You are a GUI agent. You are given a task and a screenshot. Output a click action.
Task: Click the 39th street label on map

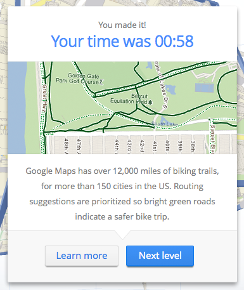180,146
